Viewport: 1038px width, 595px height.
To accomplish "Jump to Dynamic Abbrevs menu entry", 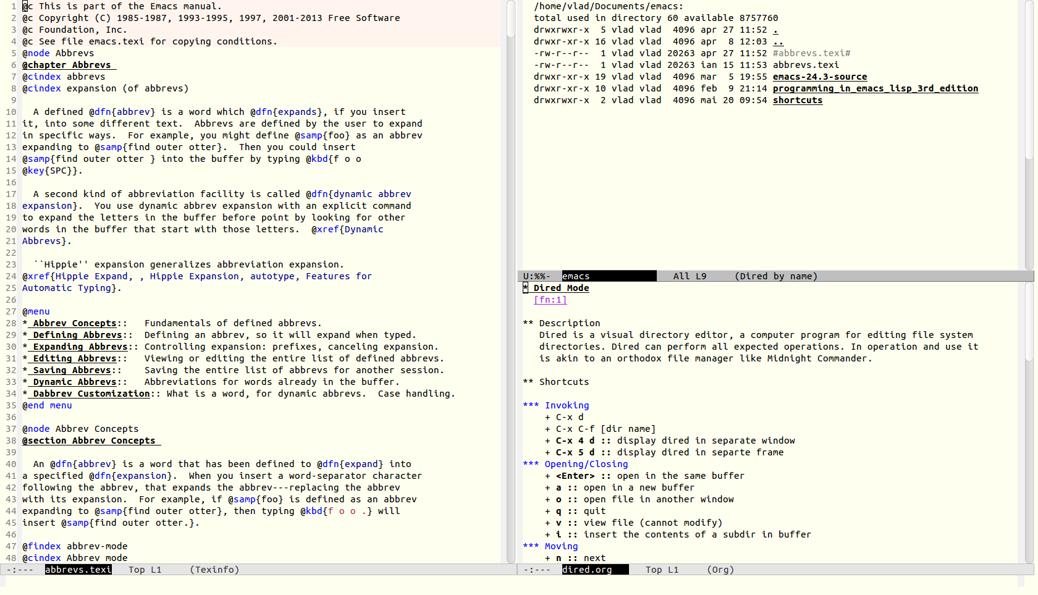I will pos(74,382).
